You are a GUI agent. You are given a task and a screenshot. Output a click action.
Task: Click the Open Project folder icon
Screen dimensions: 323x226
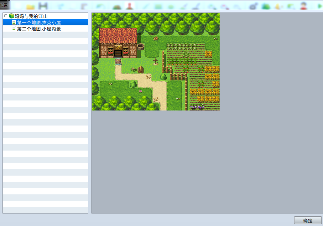(30, 6)
